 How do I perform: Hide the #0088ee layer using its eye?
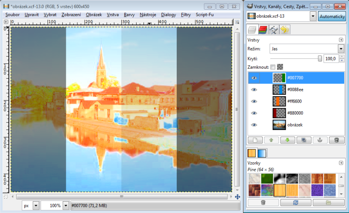pyautogui.click(x=255, y=90)
